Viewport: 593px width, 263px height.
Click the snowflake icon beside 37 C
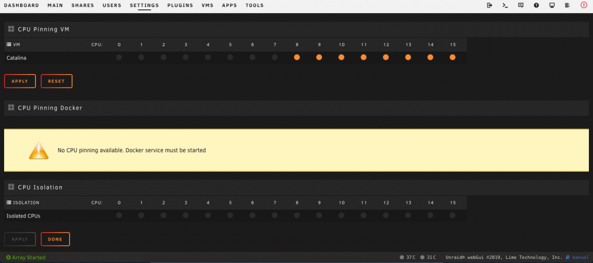pos(401,257)
